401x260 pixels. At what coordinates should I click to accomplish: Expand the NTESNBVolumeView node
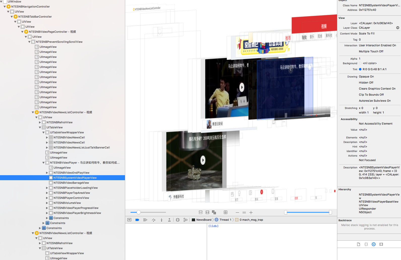(47, 203)
